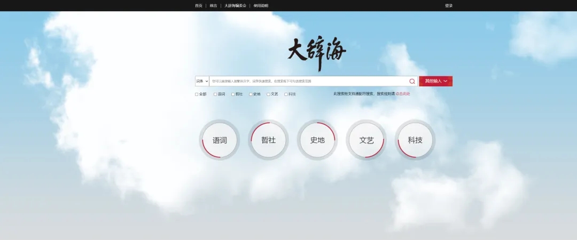577x240 pixels.
Task: Enable the 史地 search scope checkbox
Action: click(x=251, y=94)
